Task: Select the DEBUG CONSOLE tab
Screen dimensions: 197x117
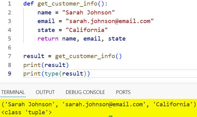Action: coord(85,92)
